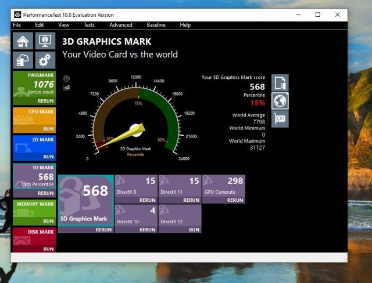Open the System Information monitor icon

tap(45, 41)
